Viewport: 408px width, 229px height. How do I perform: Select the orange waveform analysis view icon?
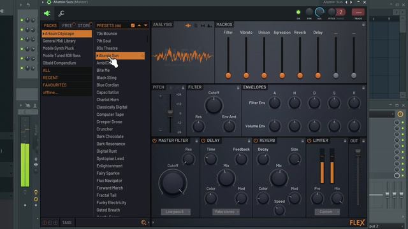pos(188,25)
